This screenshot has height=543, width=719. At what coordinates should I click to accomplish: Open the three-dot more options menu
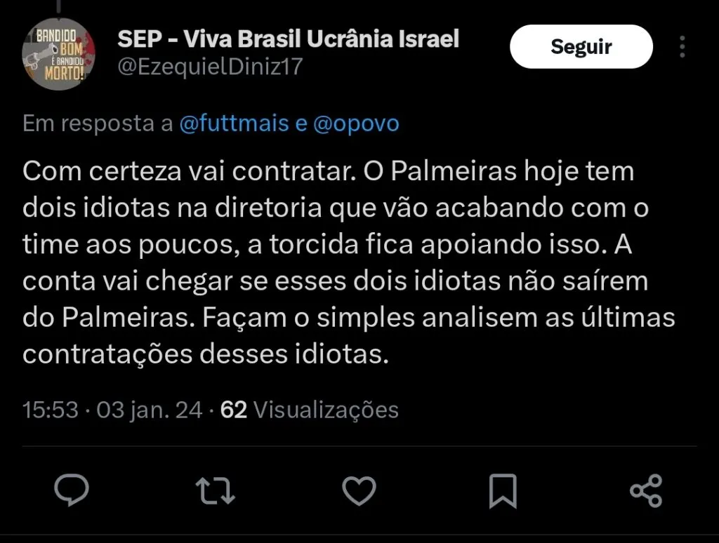[x=682, y=47]
